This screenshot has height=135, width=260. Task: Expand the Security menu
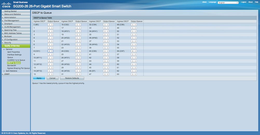8,43
